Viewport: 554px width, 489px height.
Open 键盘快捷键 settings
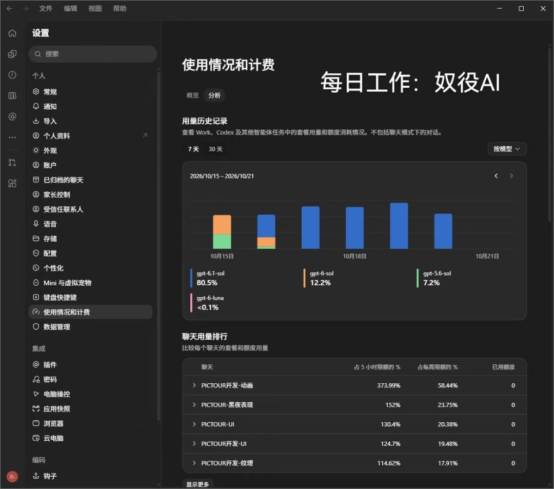(x=90, y=298)
